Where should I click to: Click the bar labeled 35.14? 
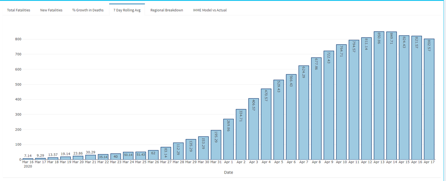(x=103, y=157)
